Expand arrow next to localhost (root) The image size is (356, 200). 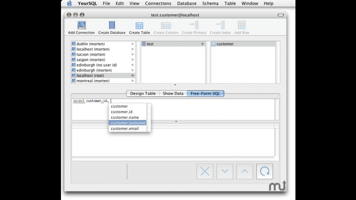133,76
